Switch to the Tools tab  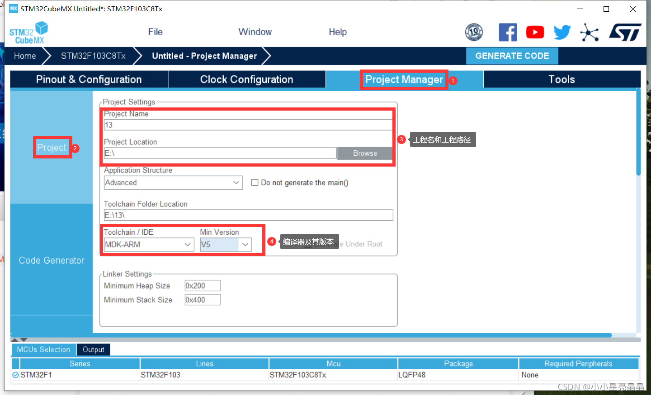tap(562, 79)
